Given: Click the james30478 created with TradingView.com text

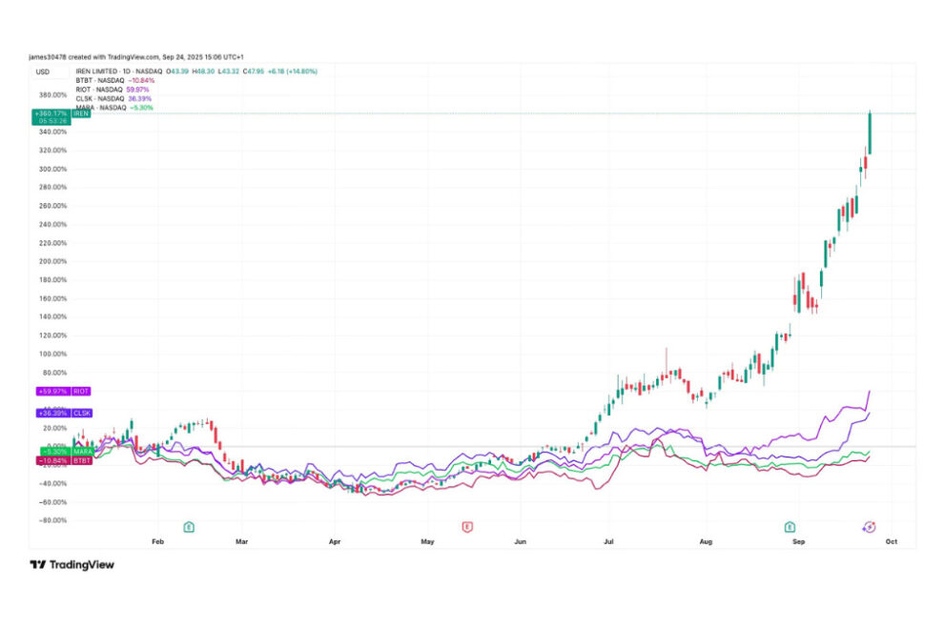Looking at the screenshot, I should (143, 57).
